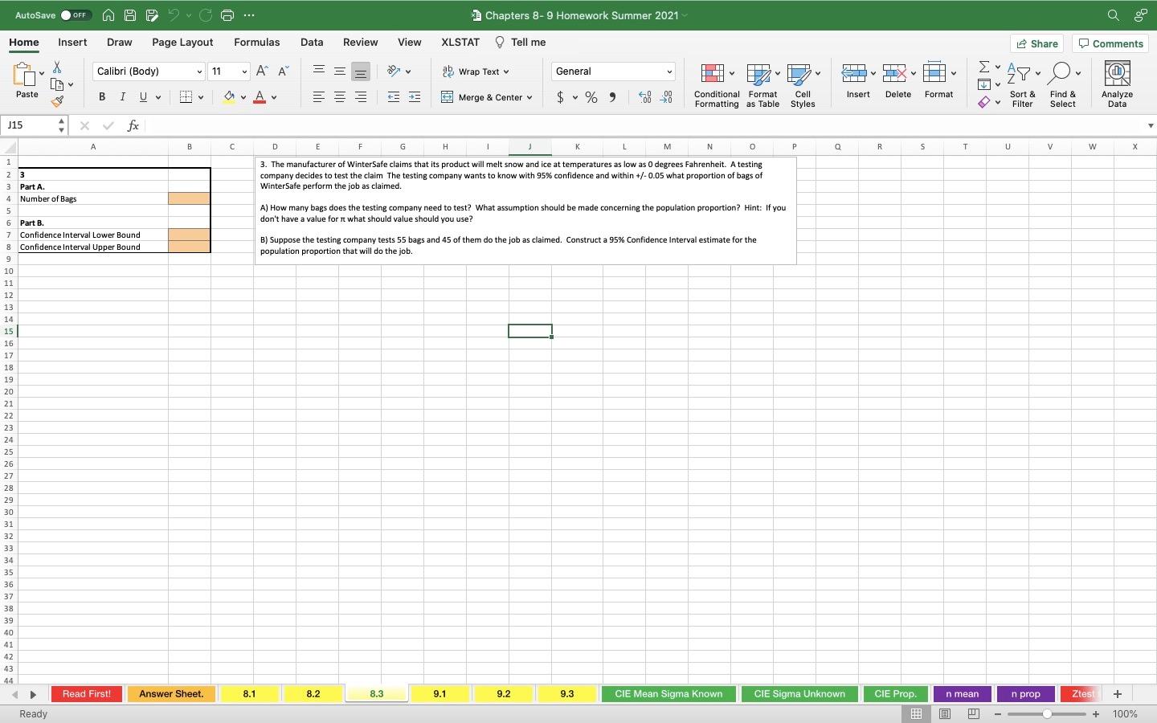Click the Percent Style icon
Screen dimensions: 1157x723
(591, 97)
